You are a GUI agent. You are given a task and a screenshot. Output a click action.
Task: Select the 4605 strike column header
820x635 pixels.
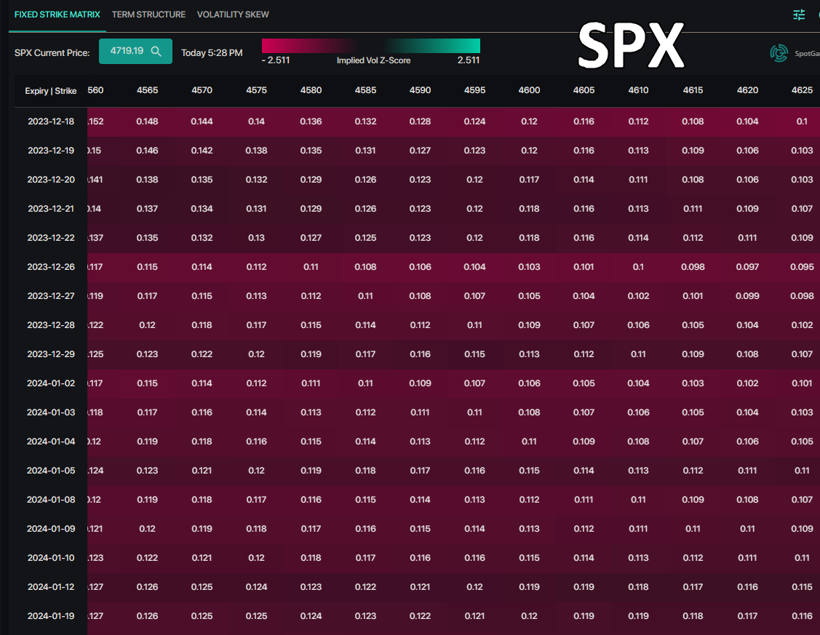tap(584, 90)
